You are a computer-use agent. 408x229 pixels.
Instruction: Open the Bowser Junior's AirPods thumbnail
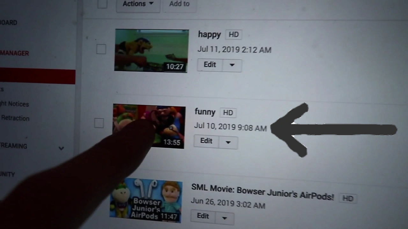[x=146, y=200]
